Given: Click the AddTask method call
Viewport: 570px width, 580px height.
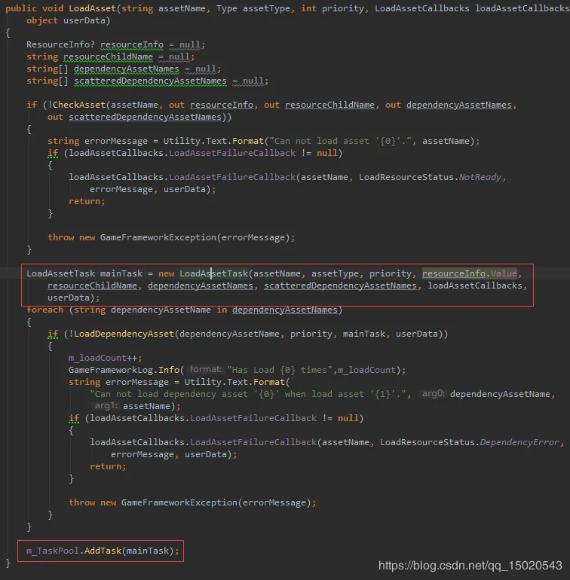Looking at the screenshot, I should [103, 551].
